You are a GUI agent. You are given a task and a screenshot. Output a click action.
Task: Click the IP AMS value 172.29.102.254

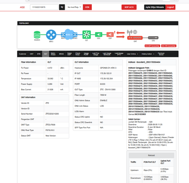point(106,78)
